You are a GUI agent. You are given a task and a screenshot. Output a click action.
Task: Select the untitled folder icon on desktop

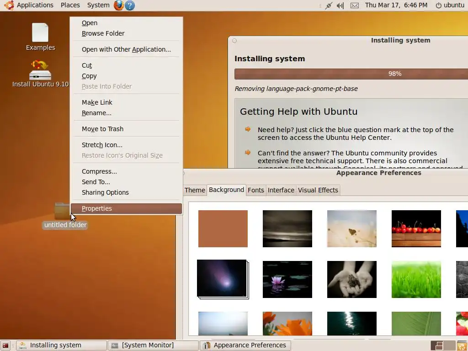click(x=62, y=211)
